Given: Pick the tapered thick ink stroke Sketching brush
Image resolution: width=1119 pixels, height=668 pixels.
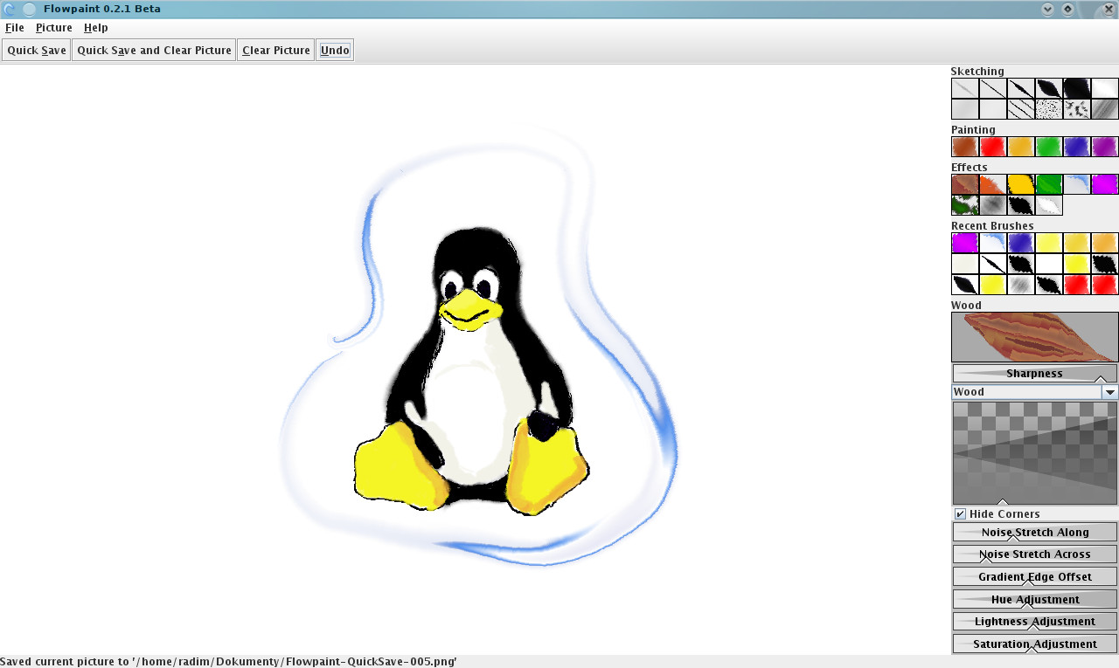Looking at the screenshot, I should click(x=1021, y=88).
